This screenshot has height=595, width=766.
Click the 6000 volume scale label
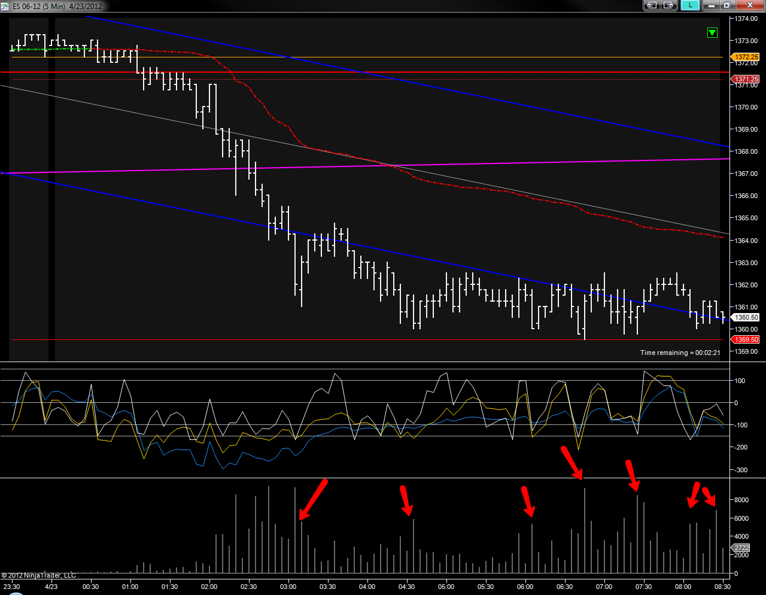click(x=741, y=518)
